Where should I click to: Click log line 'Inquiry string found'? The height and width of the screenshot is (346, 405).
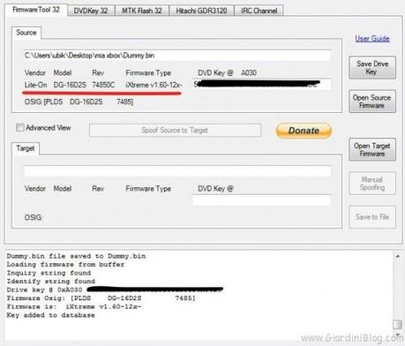click(x=49, y=273)
